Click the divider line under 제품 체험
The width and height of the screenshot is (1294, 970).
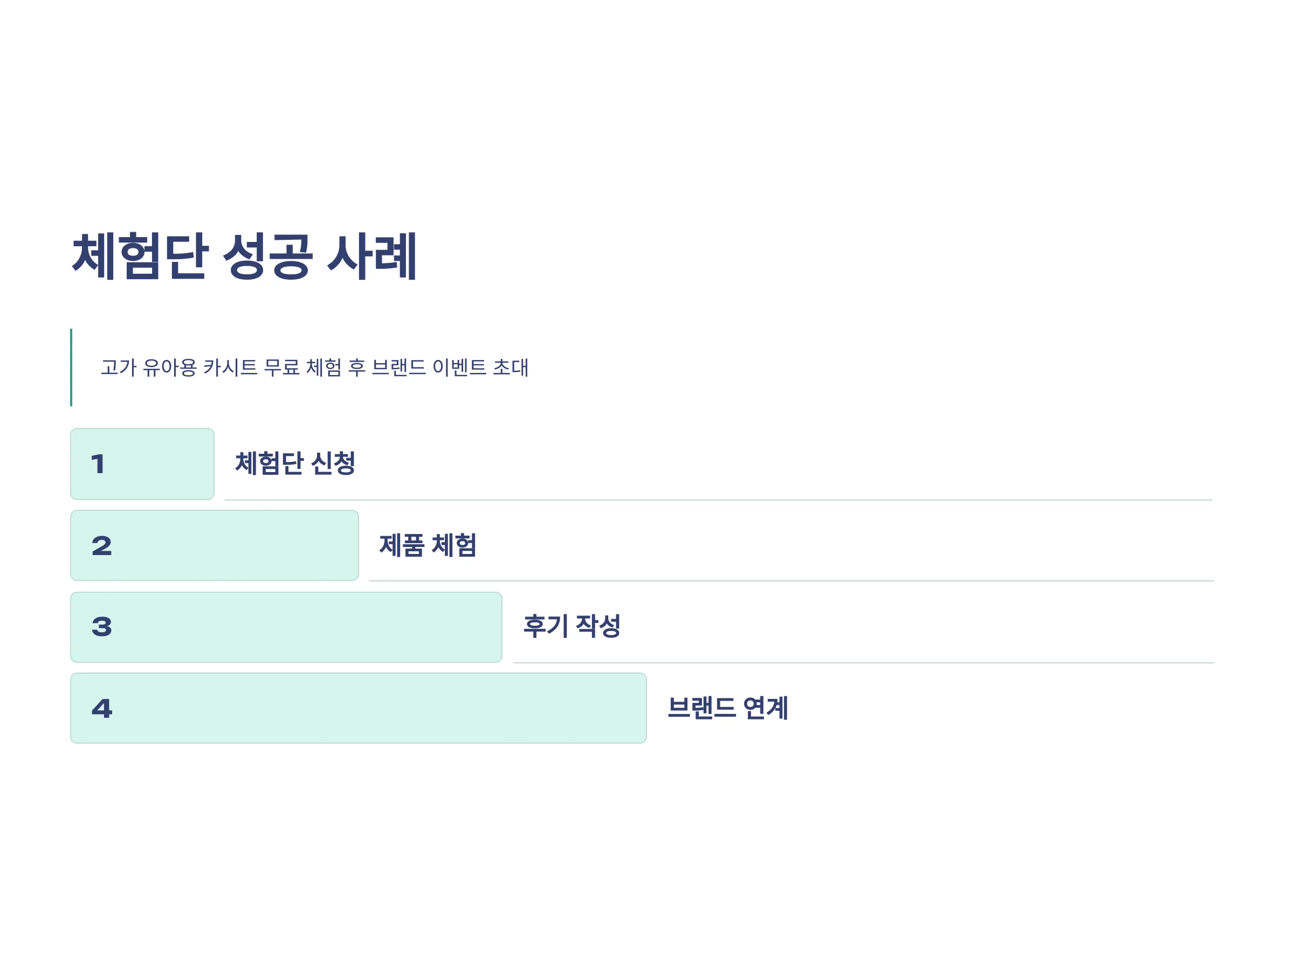pyautogui.click(x=791, y=580)
